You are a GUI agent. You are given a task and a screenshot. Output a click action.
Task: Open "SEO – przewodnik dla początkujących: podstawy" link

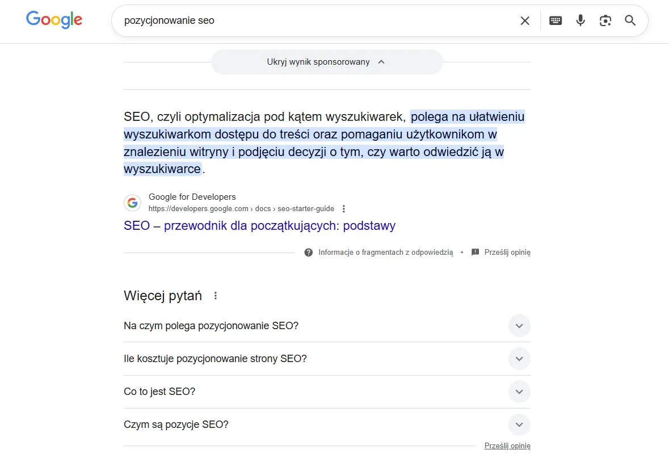(259, 226)
